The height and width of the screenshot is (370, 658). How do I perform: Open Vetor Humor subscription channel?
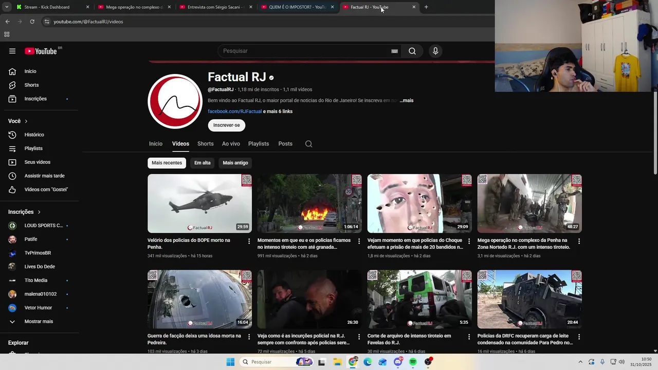pyautogui.click(x=39, y=308)
